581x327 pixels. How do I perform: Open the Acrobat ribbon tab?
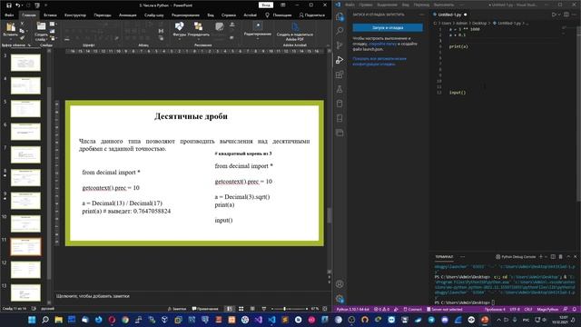tap(251, 15)
